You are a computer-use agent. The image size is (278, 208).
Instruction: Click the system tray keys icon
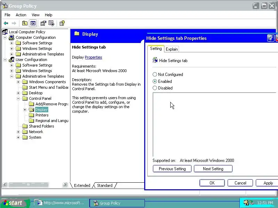point(246,202)
